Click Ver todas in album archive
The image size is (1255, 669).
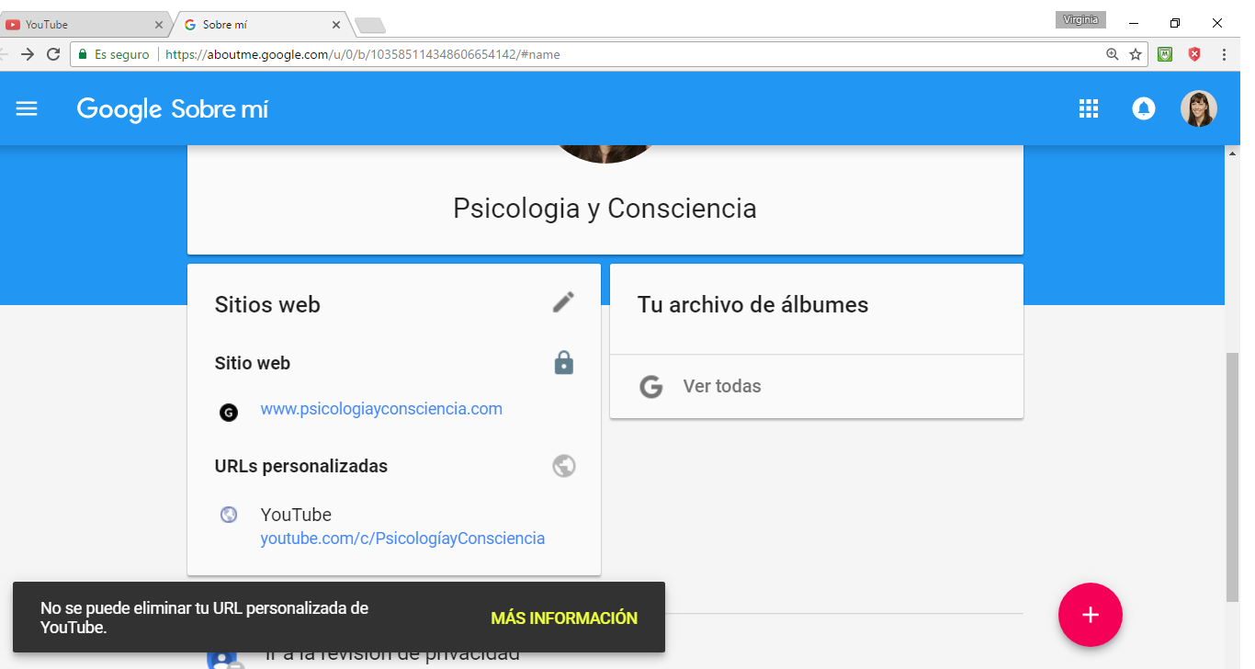pos(722,386)
